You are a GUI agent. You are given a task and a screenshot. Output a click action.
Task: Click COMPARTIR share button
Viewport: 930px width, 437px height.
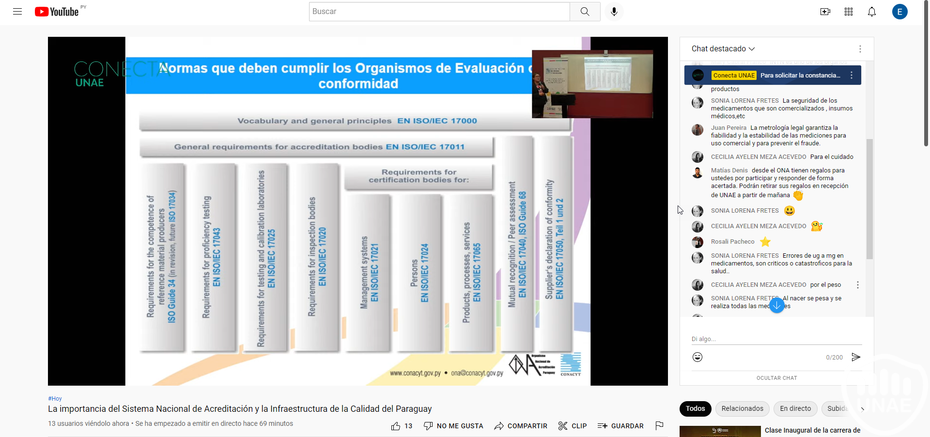[521, 426]
